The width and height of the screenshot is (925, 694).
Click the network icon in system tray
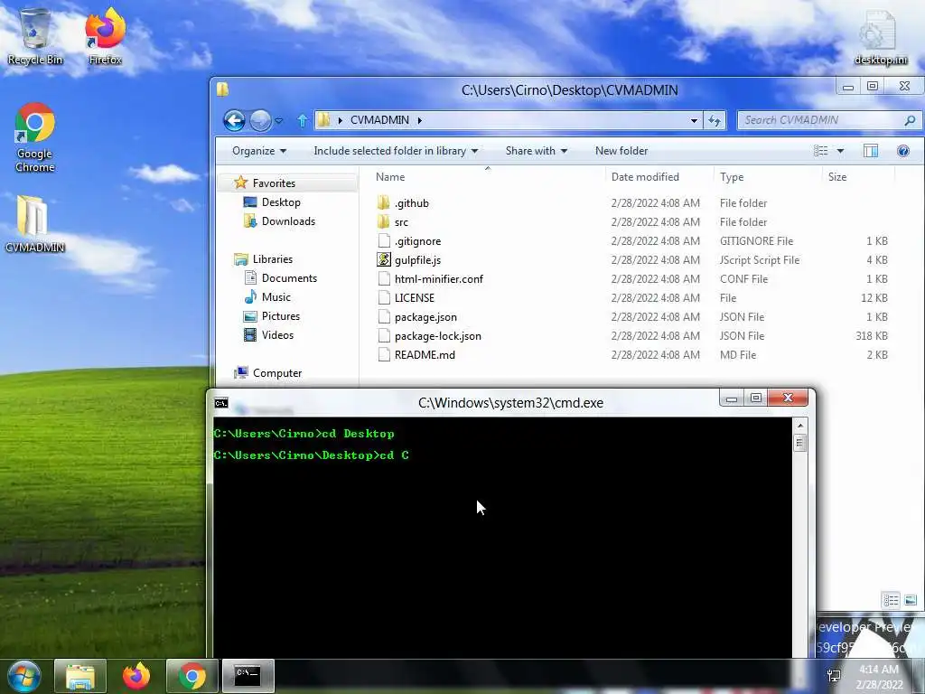pos(834,676)
